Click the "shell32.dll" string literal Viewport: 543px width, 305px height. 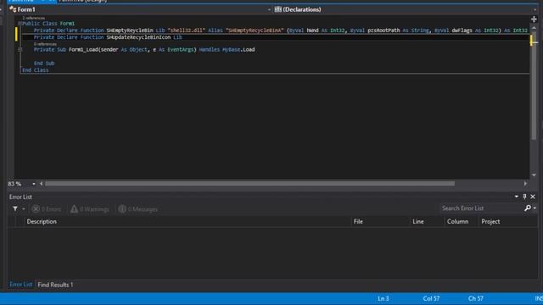click(x=187, y=30)
